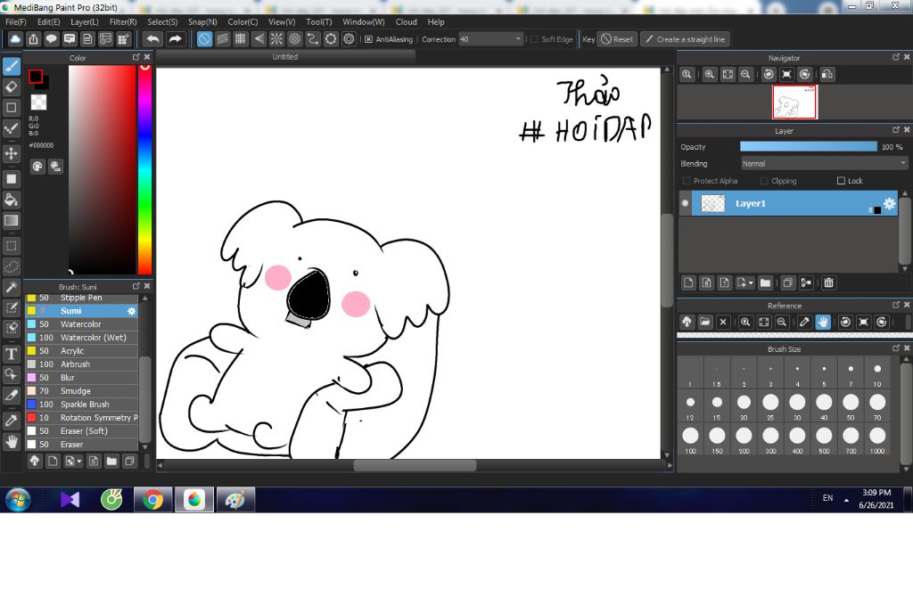This screenshot has height=589, width=913.
Task: Choose the Airbrush brush
Action: tap(81, 364)
